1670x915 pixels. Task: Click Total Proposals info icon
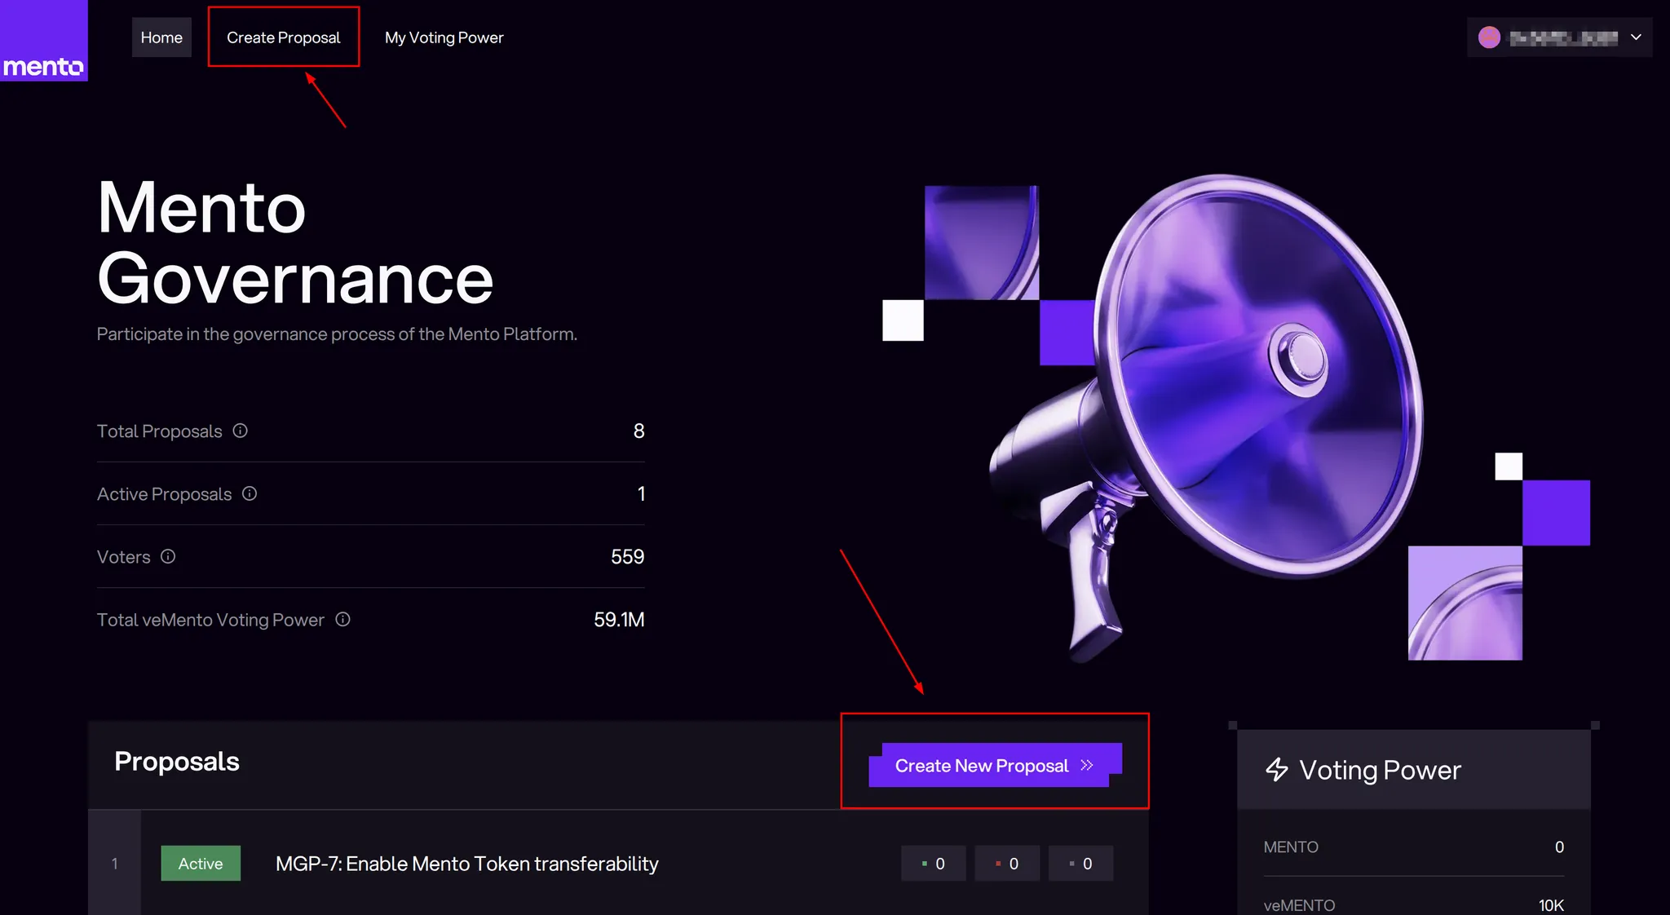(x=240, y=431)
